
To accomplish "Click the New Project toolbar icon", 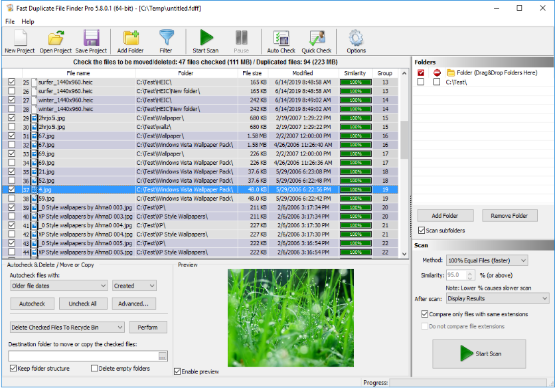I will [x=20, y=39].
